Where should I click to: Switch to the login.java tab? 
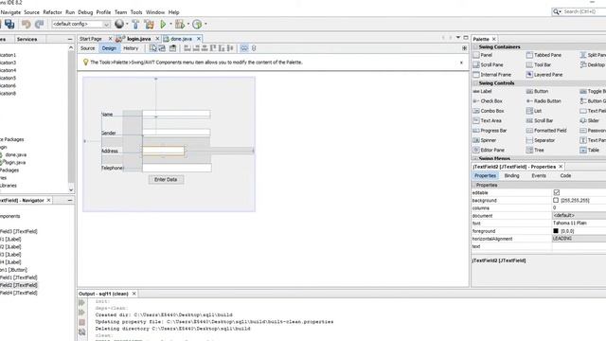pyautogui.click(x=139, y=39)
